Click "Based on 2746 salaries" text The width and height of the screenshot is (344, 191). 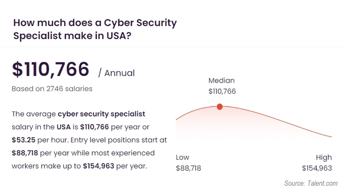click(52, 89)
